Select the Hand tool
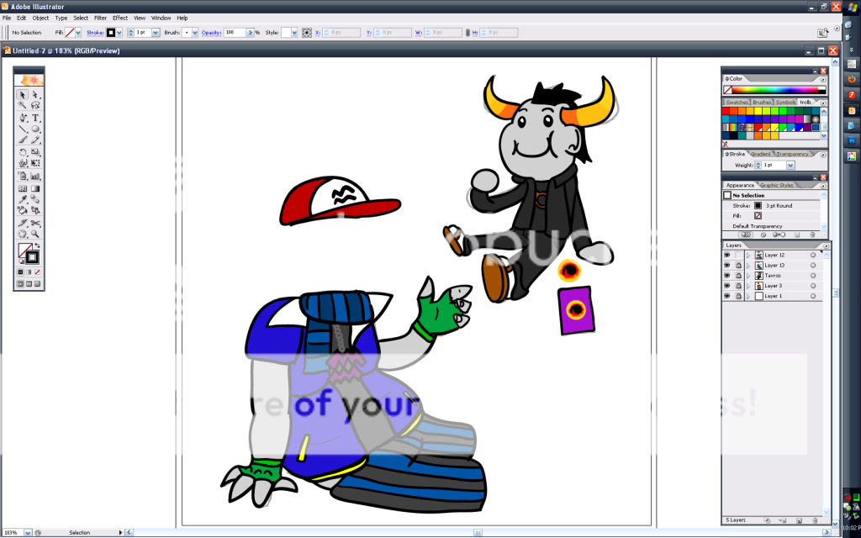The image size is (861, 538). pyautogui.click(x=24, y=235)
